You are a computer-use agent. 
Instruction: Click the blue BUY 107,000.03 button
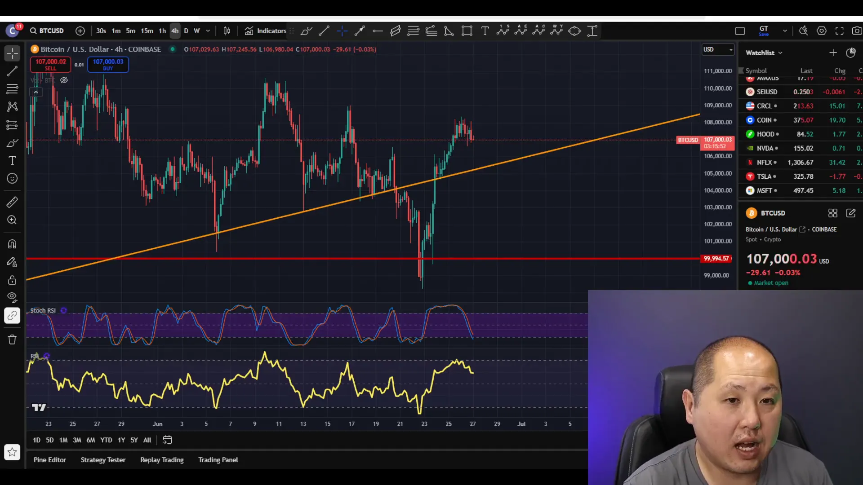click(108, 64)
